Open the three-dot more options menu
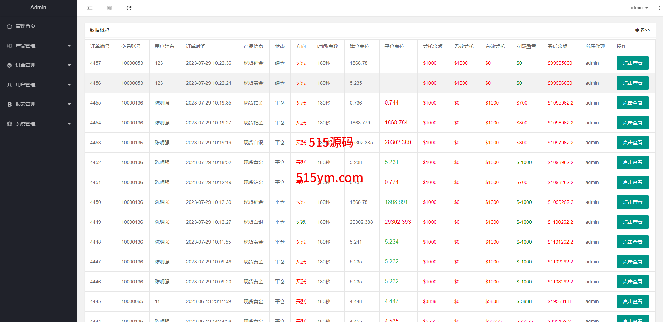Image resolution: width=663 pixels, height=322 pixels. click(659, 8)
